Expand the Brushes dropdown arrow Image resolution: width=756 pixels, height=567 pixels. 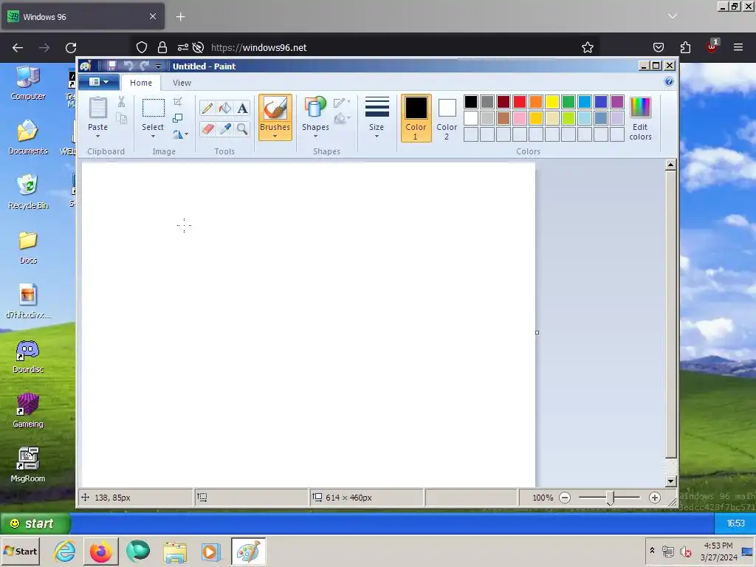coord(275,137)
